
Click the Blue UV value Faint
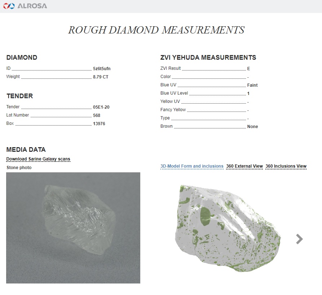tap(252, 85)
